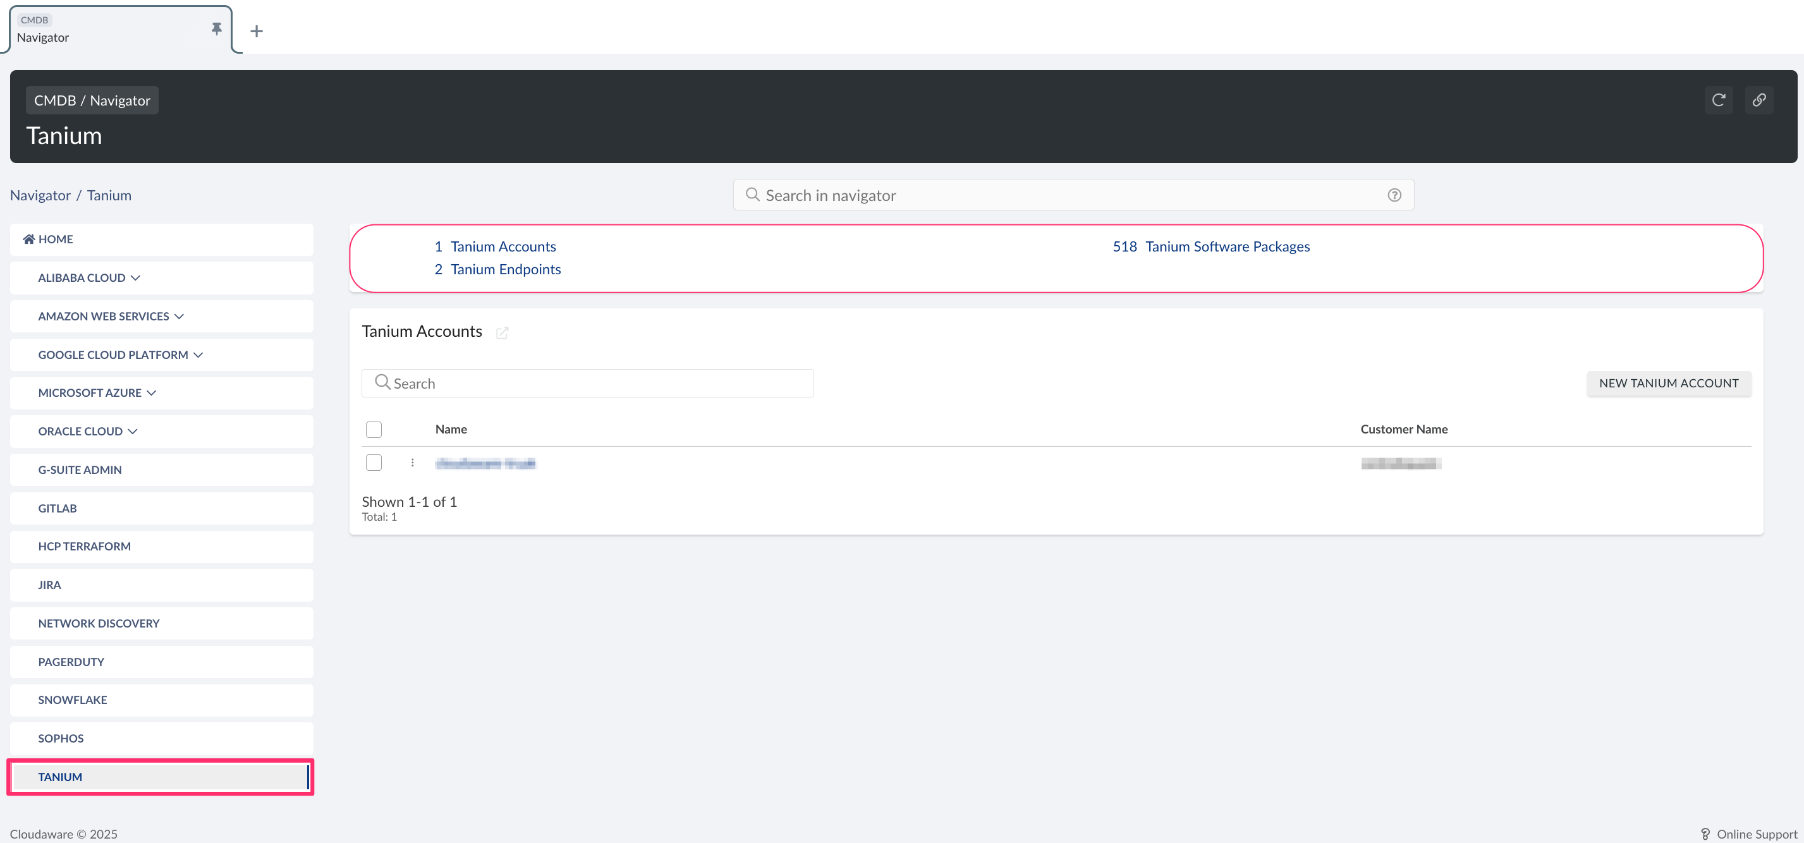Image resolution: width=1804 pixels, height=843 pixels.
Task: Open the Tanium Software Packages link
Action: coord(1227,246)
